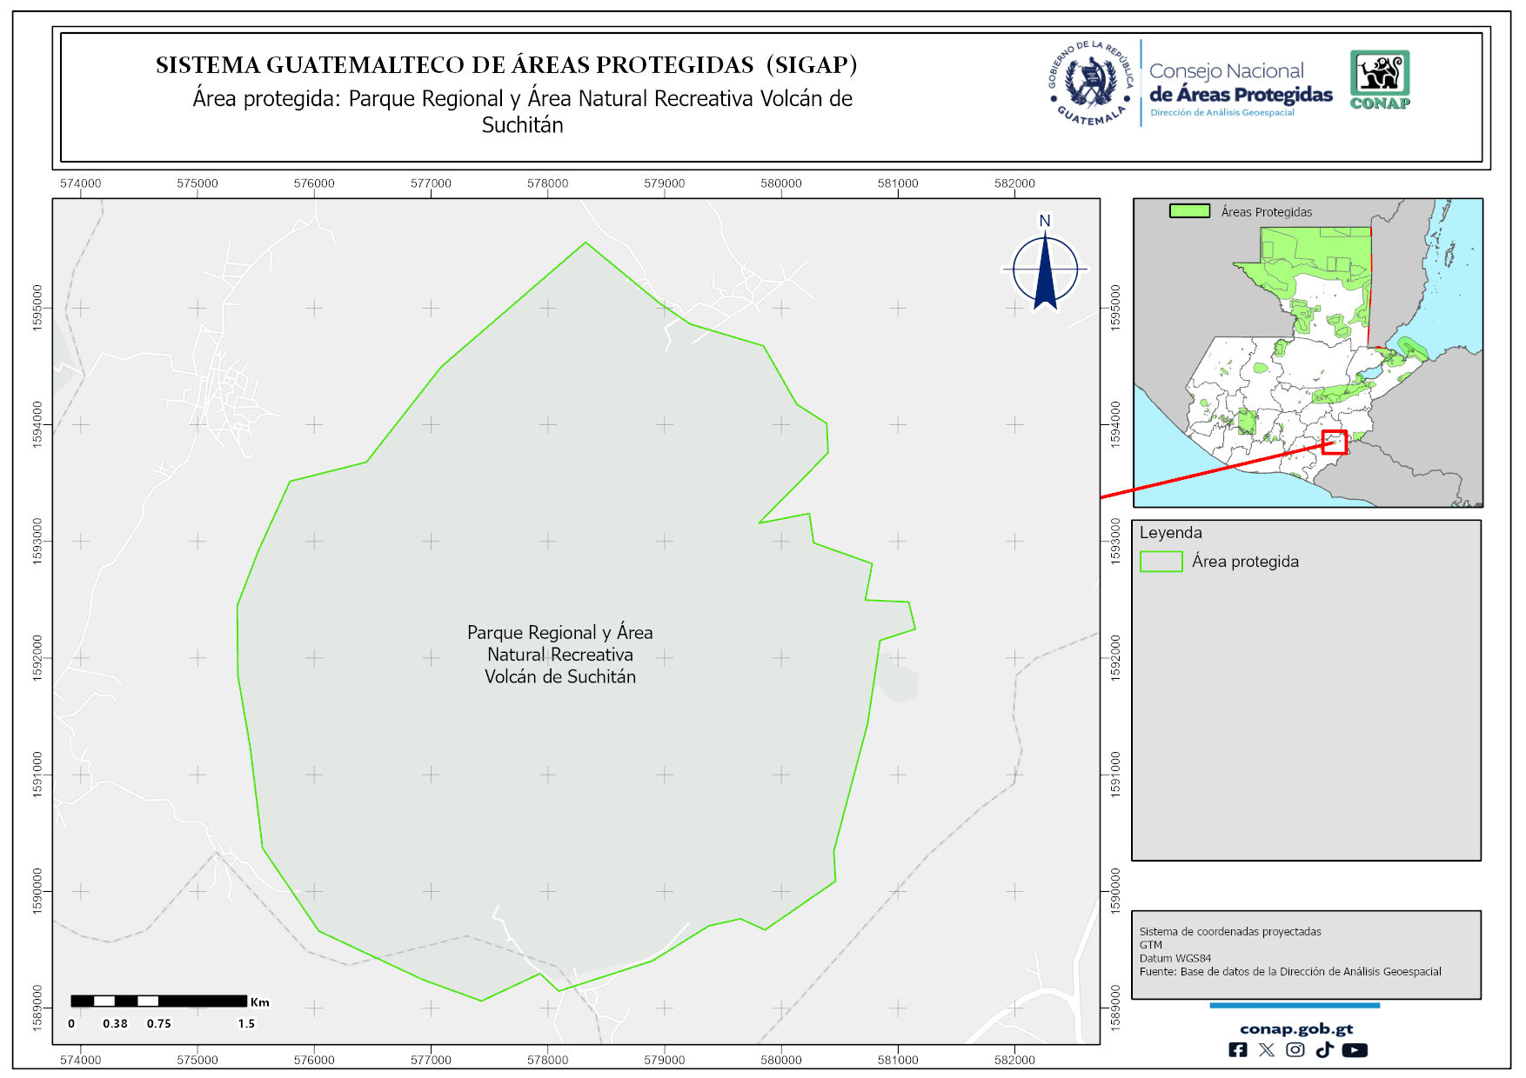
Task: Select the green Área protegida legend swatch
Action: tap(1161, 562)
